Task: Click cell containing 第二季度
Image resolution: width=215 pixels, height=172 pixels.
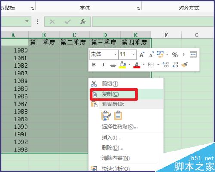Action: click(x=74, y=42)
